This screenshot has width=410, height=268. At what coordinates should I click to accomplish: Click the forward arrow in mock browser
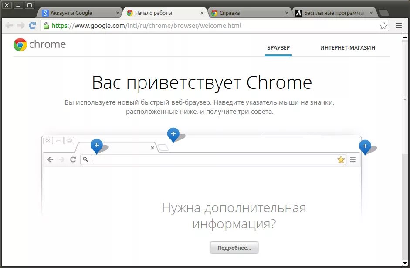[62, 159]
